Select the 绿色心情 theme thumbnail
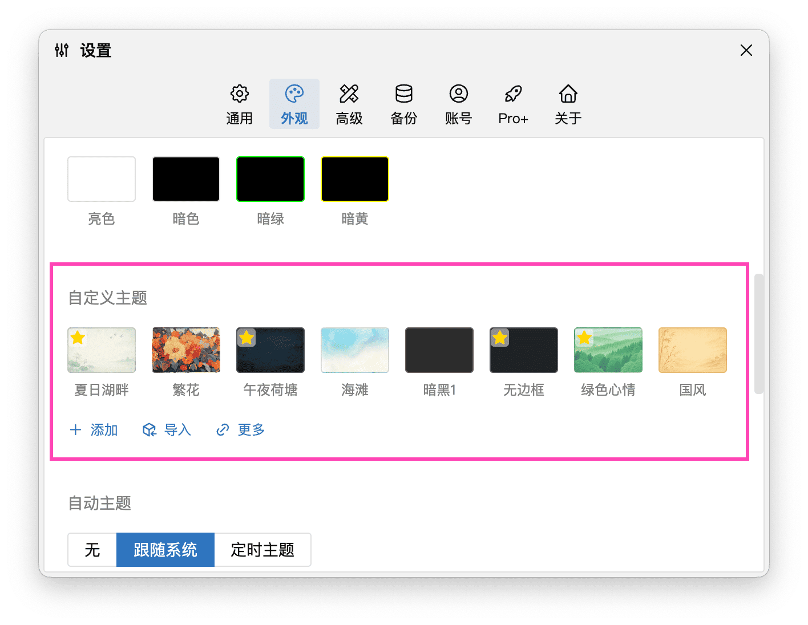808x625 pixels. pyautogui.click(x=608, y=350)
